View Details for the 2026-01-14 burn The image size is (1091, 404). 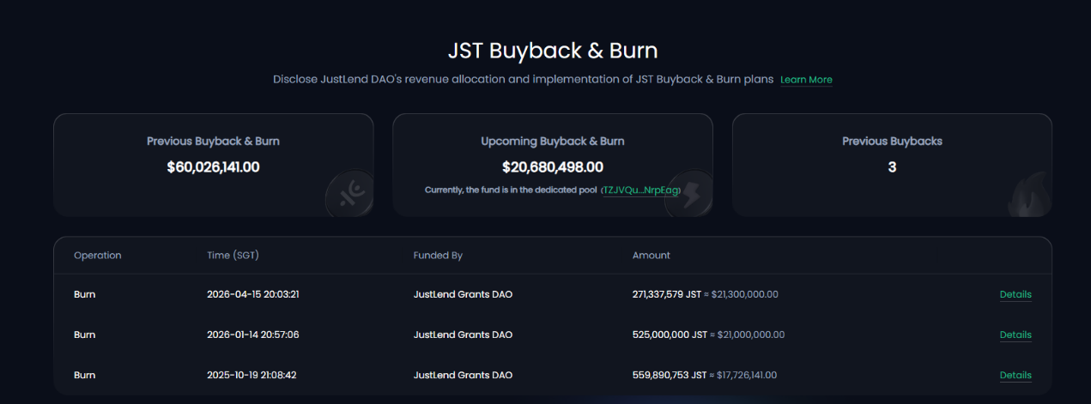click(1015, 335)
